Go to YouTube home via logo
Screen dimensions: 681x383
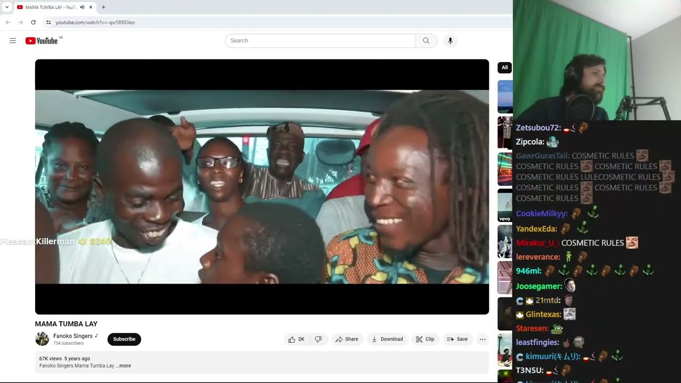point(41,41)
